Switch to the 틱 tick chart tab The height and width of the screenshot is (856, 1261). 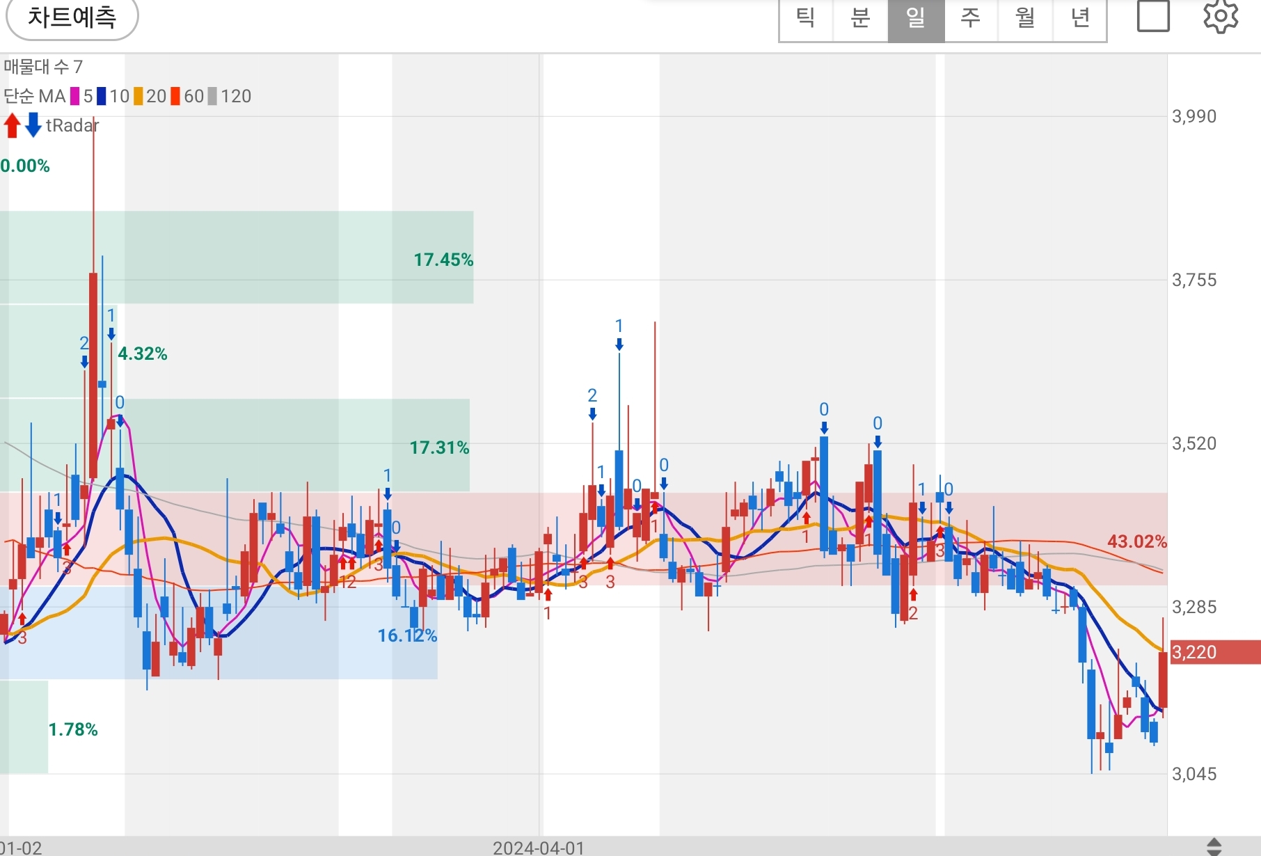pyautogui.click(x=806, y=19)
